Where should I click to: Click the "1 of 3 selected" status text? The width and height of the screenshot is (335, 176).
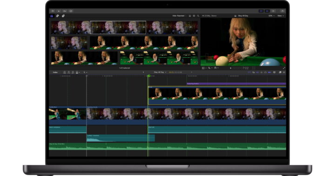coord(125,68)
